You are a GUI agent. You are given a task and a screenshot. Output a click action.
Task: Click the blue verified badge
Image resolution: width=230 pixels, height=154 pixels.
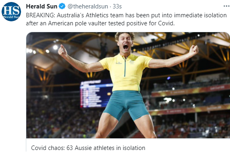tap(62, 6)
